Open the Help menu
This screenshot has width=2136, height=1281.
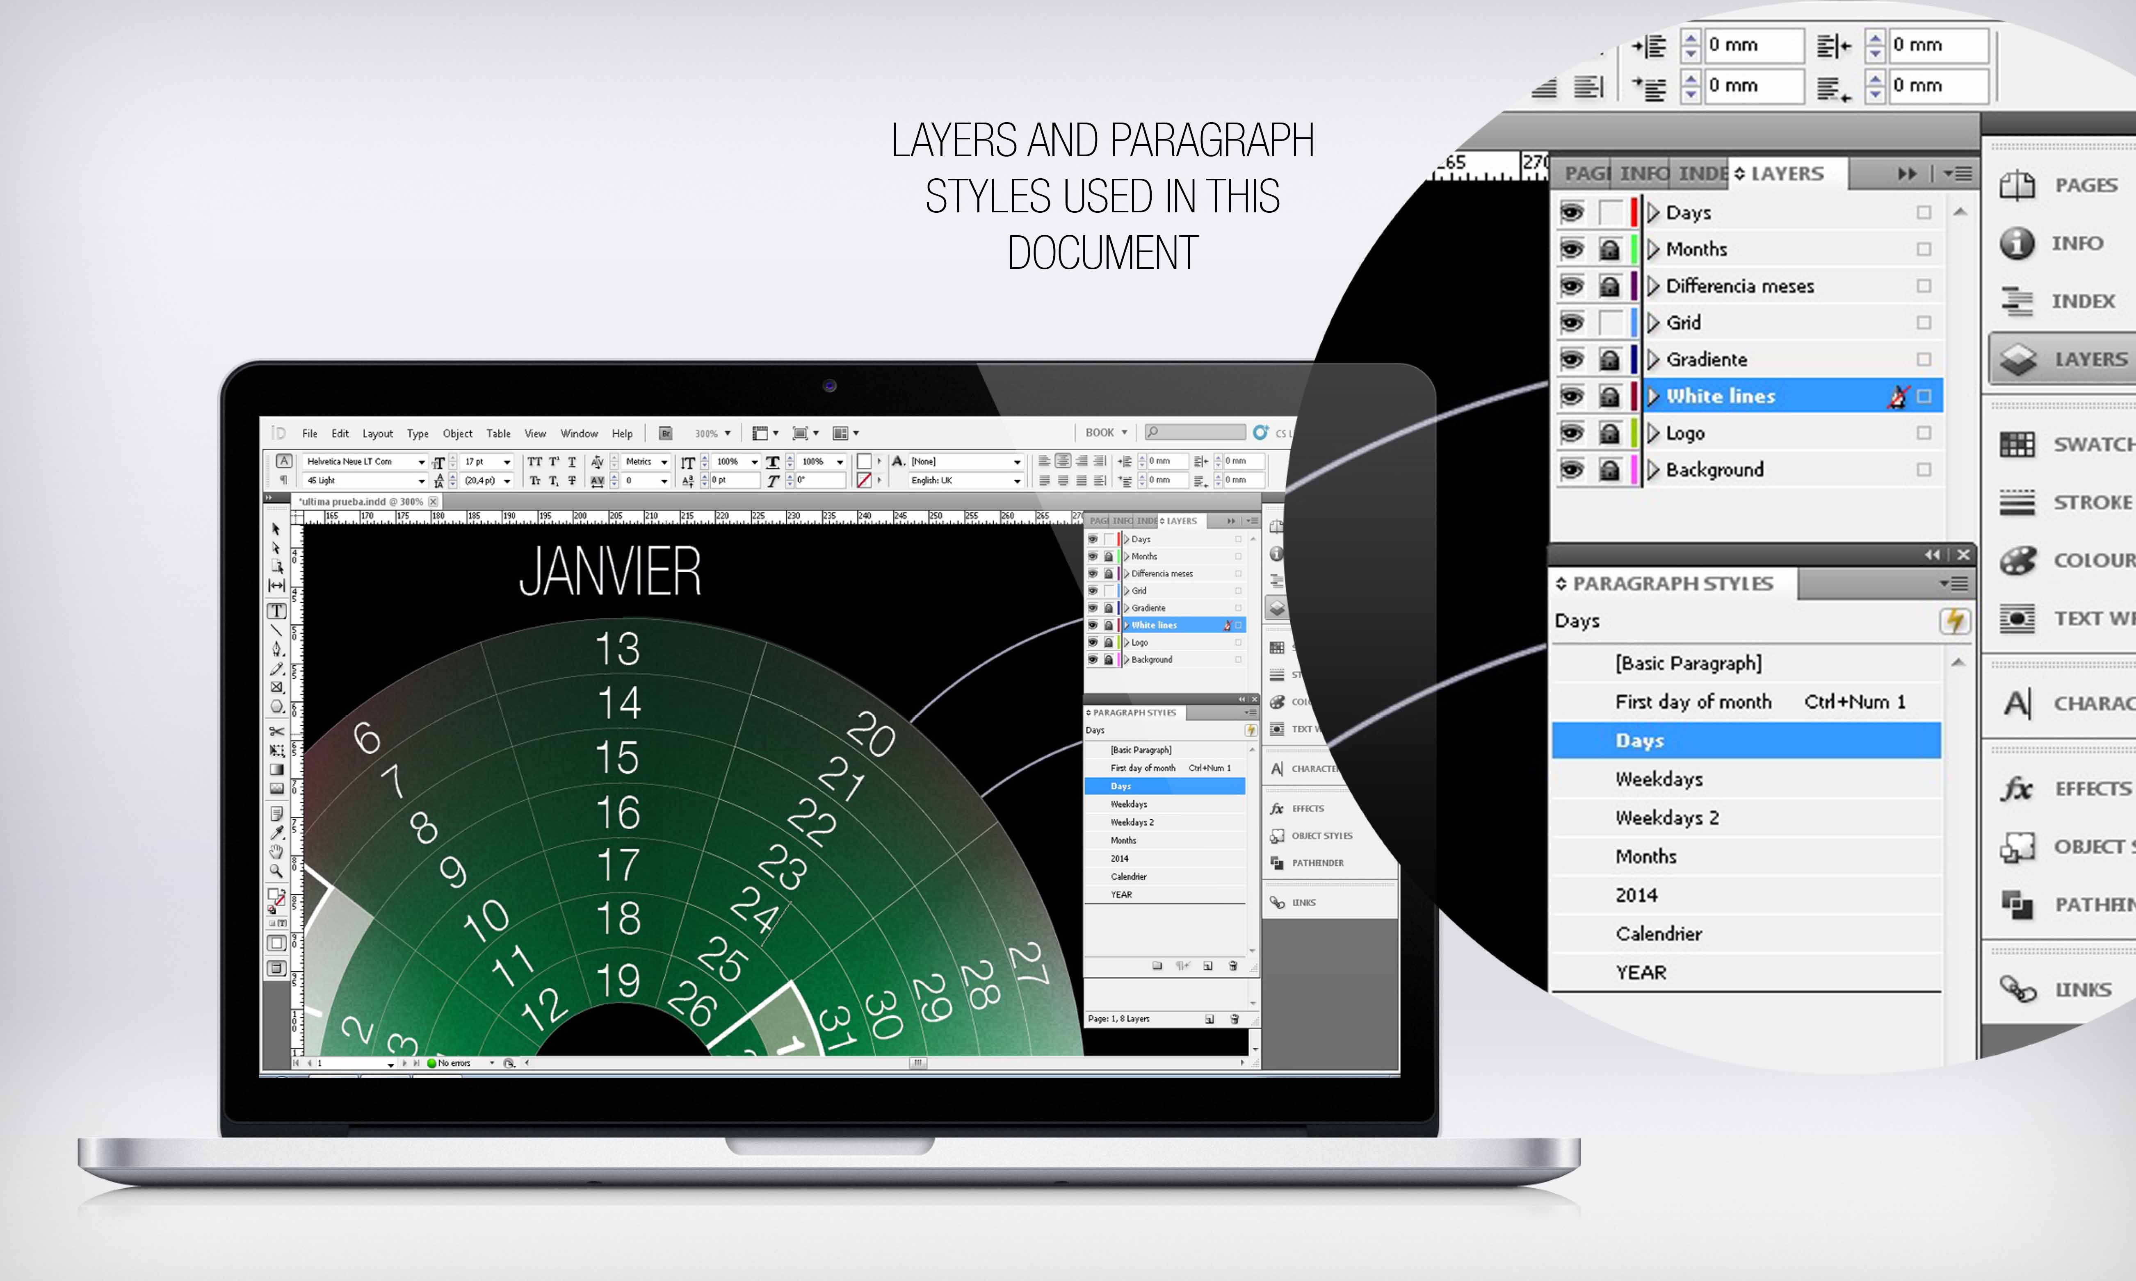click(x=623, y=433)
